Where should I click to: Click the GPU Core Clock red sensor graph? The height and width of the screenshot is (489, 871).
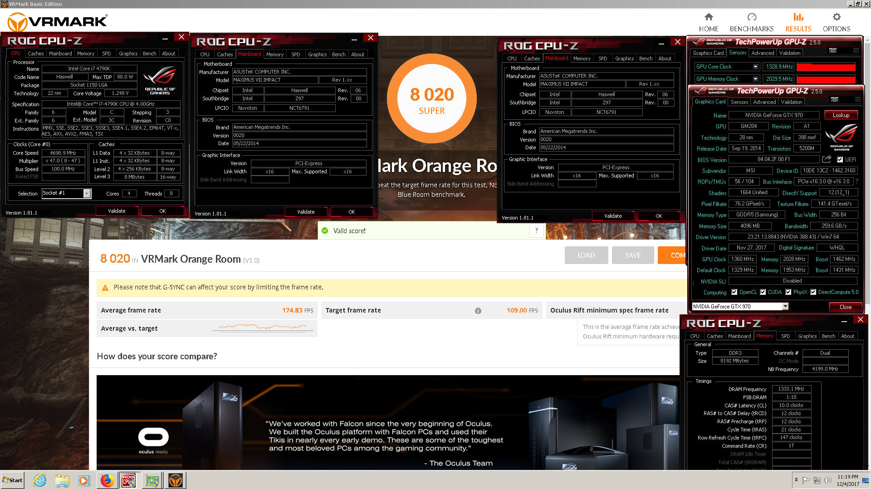826,67
